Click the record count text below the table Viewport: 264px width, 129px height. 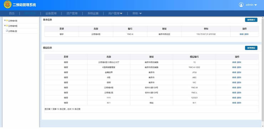pyautogui.click(x=62, y=109)
